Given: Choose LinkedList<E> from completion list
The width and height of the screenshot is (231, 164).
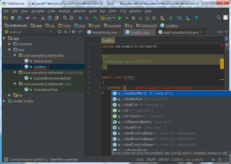Looking at the screenshot, I should [172, 105].
